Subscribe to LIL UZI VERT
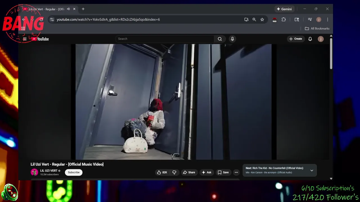 point(74,172)
